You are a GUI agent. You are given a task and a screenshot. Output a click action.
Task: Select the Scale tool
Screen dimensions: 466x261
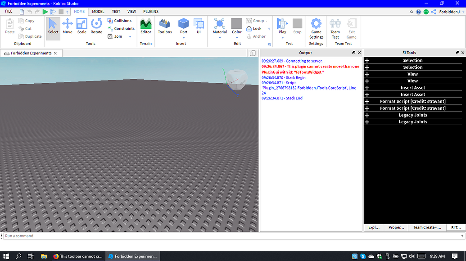(81, 27)
